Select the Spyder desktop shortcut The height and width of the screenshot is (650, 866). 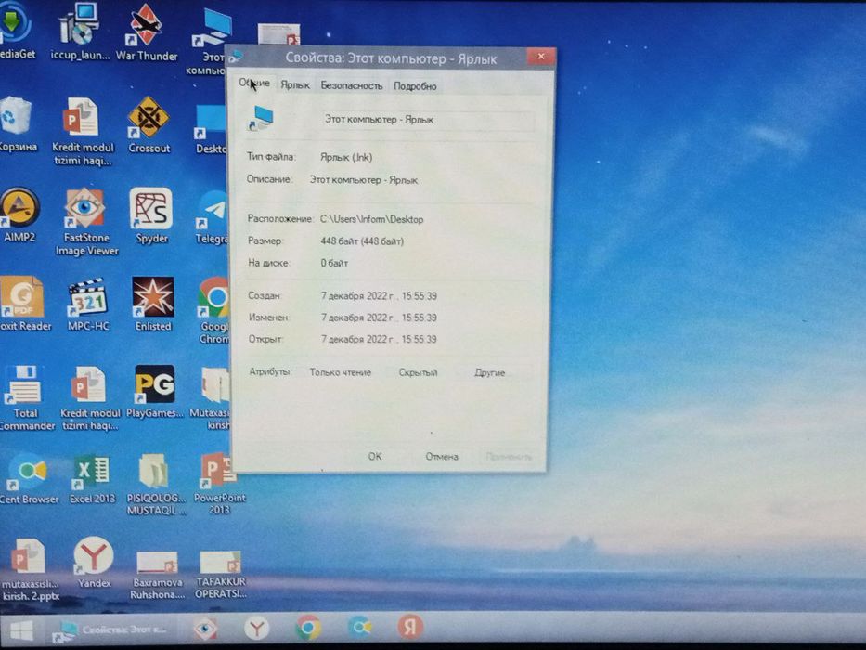(151, 214)
